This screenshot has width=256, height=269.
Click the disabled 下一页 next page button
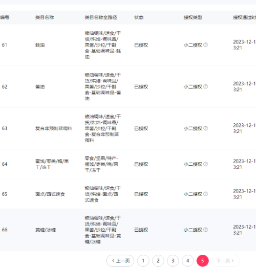coord(225,261)
